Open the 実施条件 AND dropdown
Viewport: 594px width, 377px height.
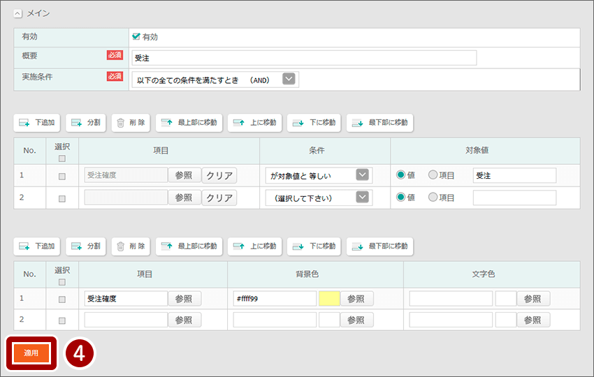(215, 80)
